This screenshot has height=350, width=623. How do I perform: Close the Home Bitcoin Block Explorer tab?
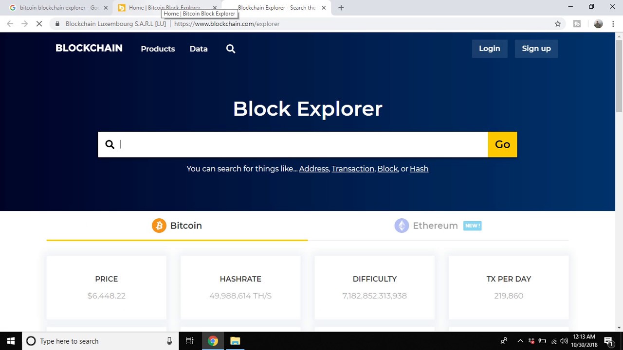pos(215,8)
